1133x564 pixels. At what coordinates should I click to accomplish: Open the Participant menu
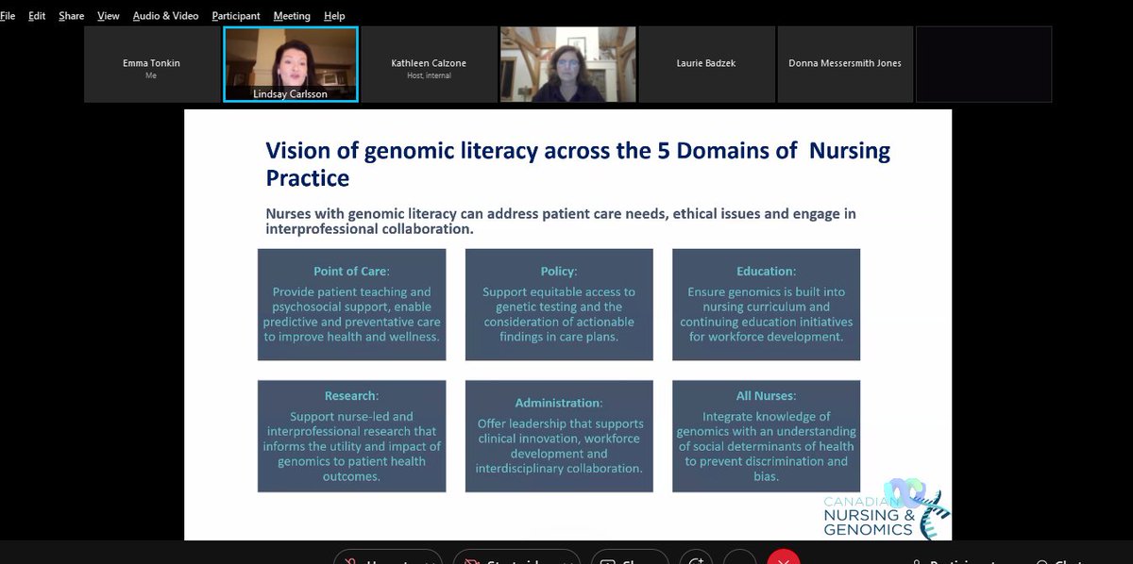pyautogui.click(x=236, y=16)
